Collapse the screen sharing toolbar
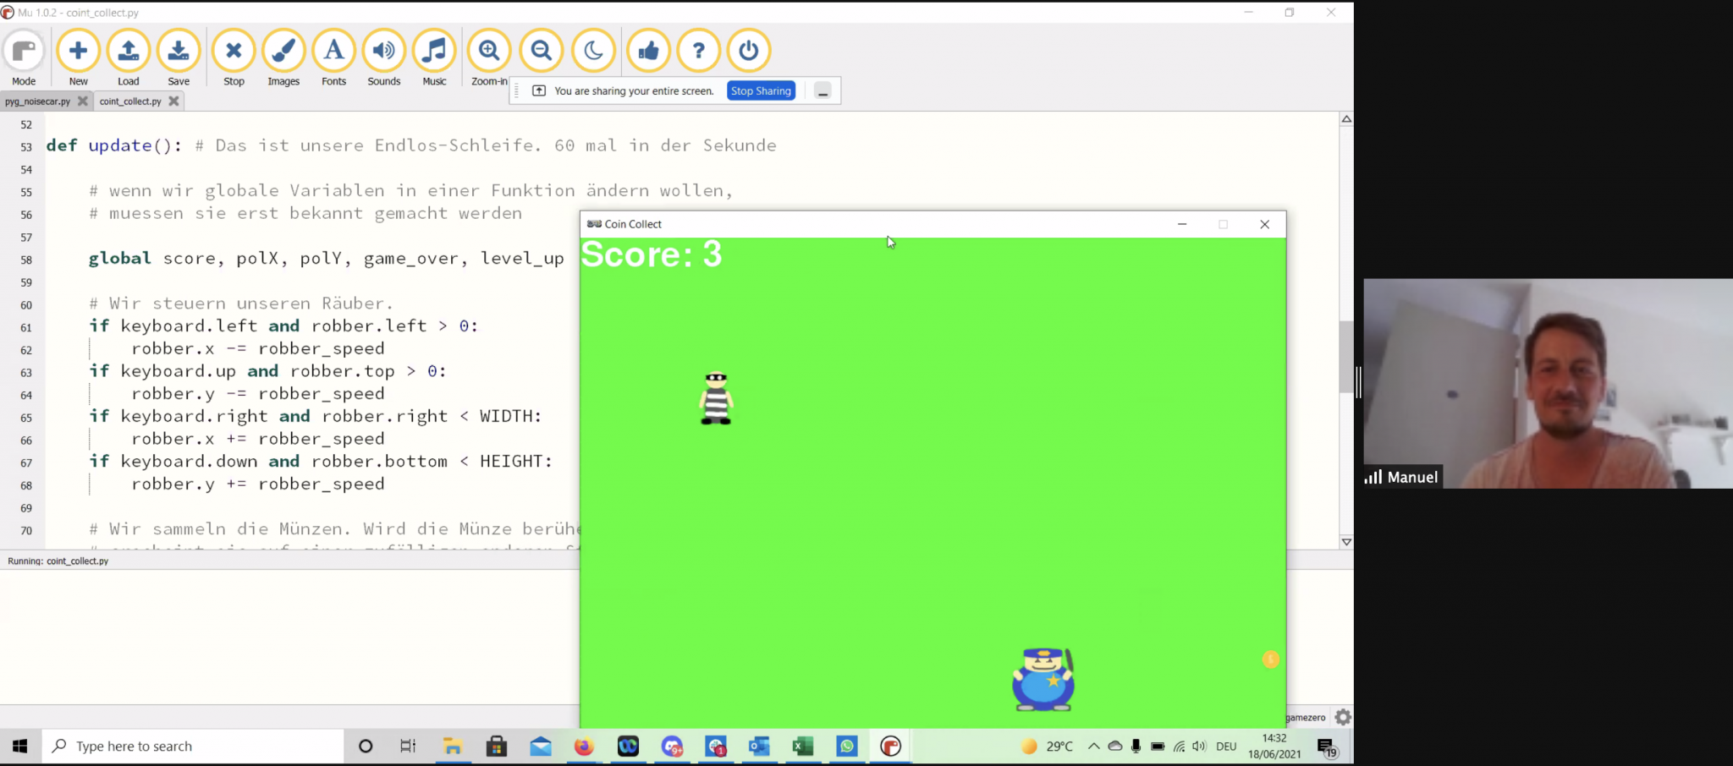 (x=822, y=90)
